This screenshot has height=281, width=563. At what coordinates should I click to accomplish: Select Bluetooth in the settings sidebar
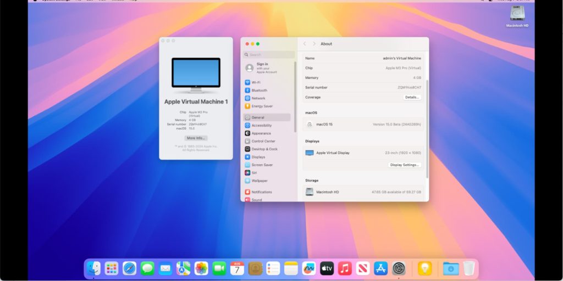[259, 91]
